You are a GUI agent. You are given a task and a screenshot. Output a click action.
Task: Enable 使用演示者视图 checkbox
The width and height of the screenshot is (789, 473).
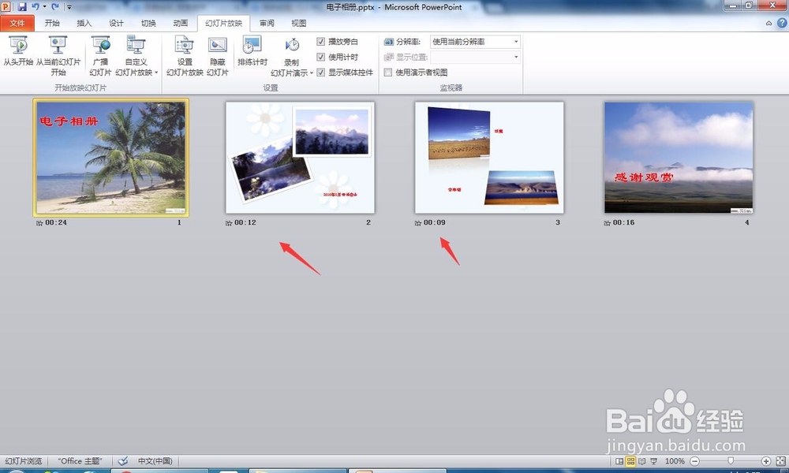(388, 73)
